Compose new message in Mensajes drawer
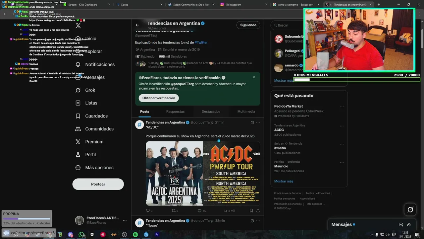This screenshot has height=239, width=424. click(401, 224)
